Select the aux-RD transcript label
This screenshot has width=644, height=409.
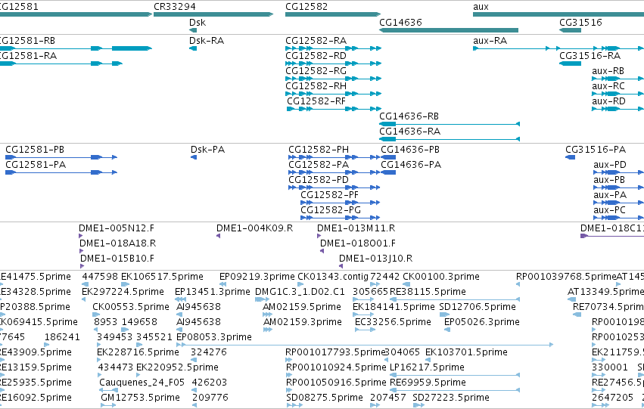608,101
